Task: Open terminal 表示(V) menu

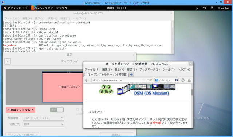Action: tap(40, 18)
